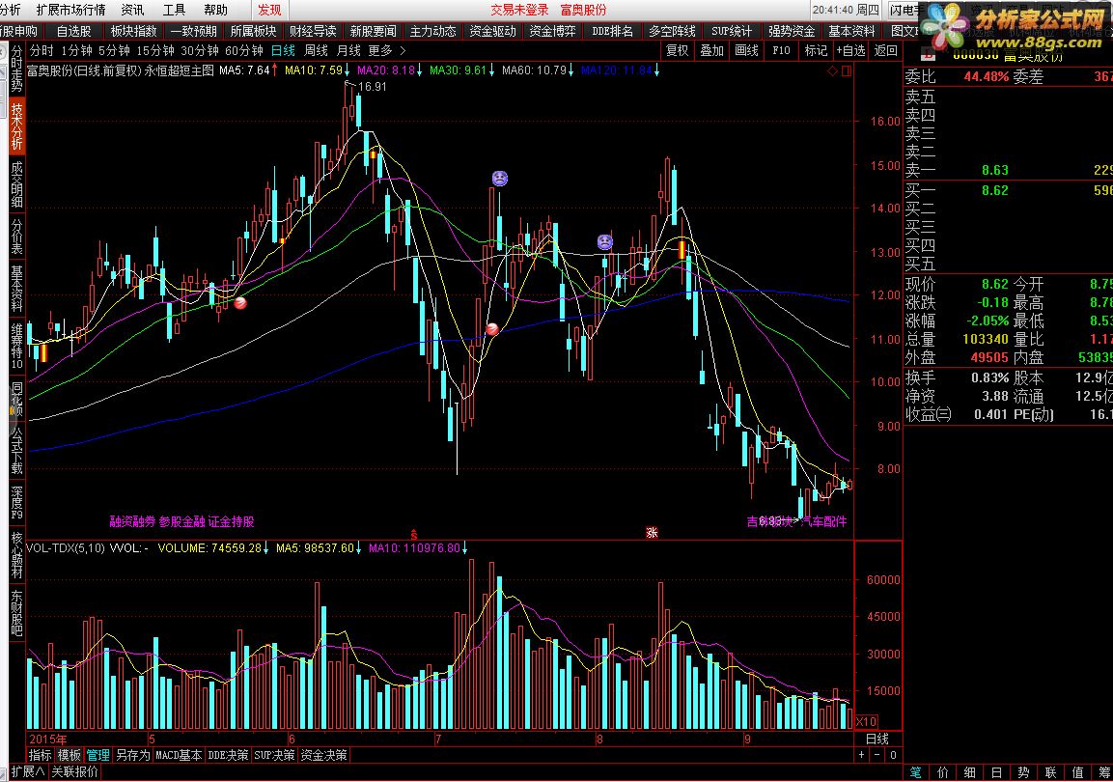The height and width of the screenshot is (782, 1113).
Task: Select the 日 tab in the bottom-right strip
Action: coord(996,772)
